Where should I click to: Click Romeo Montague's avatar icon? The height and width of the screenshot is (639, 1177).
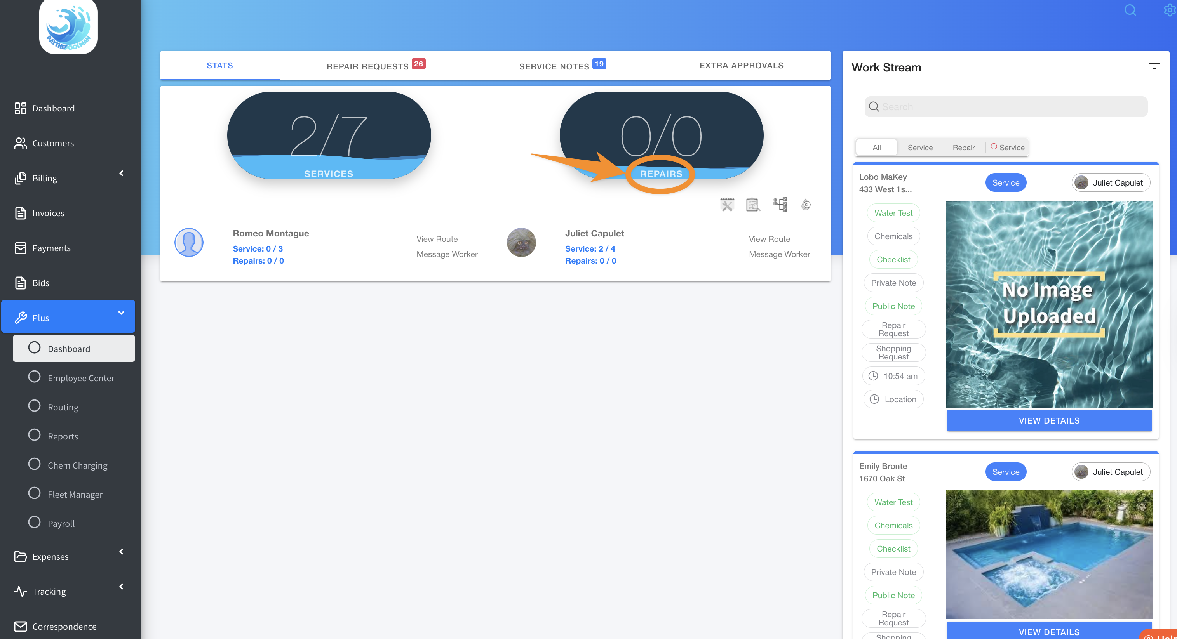[189, 243]
